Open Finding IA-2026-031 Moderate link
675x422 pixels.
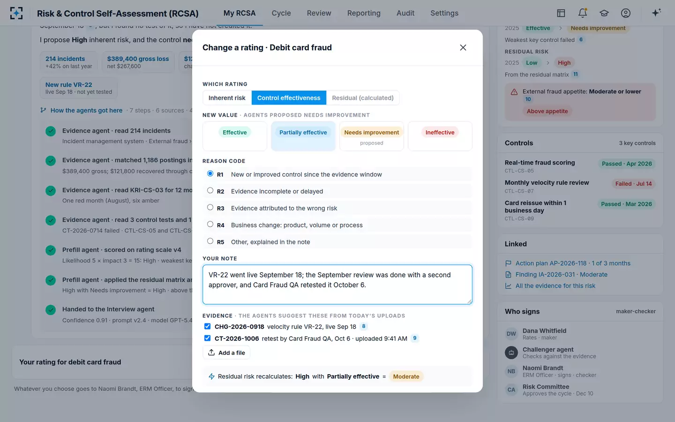click(562, 275)
